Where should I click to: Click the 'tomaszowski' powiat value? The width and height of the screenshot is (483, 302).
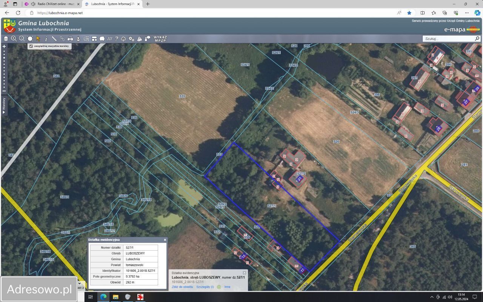click(x=140, y=265)
